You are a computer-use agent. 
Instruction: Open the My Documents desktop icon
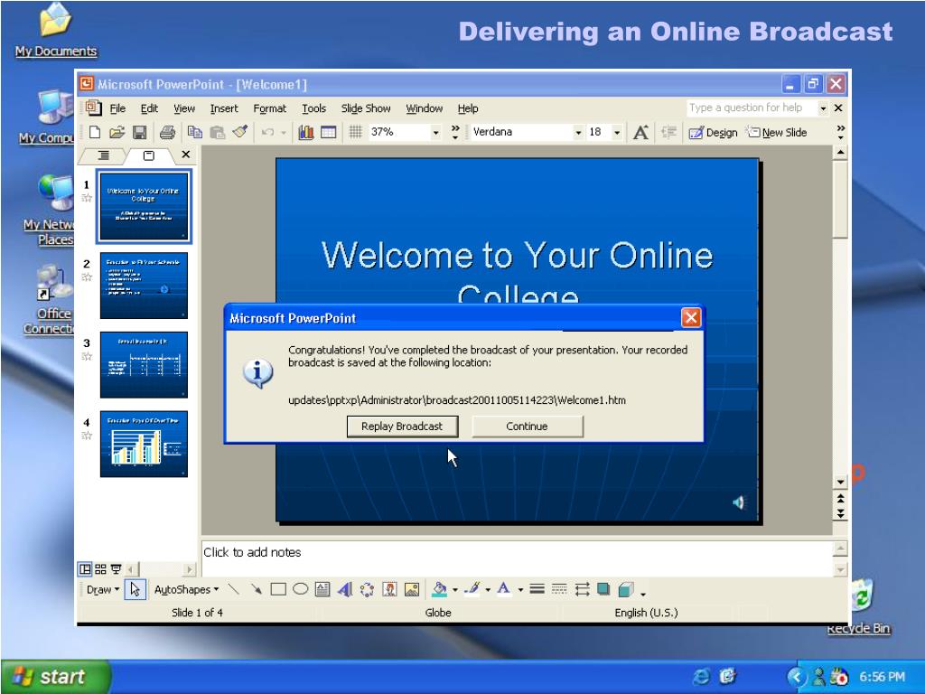point(55,30)
